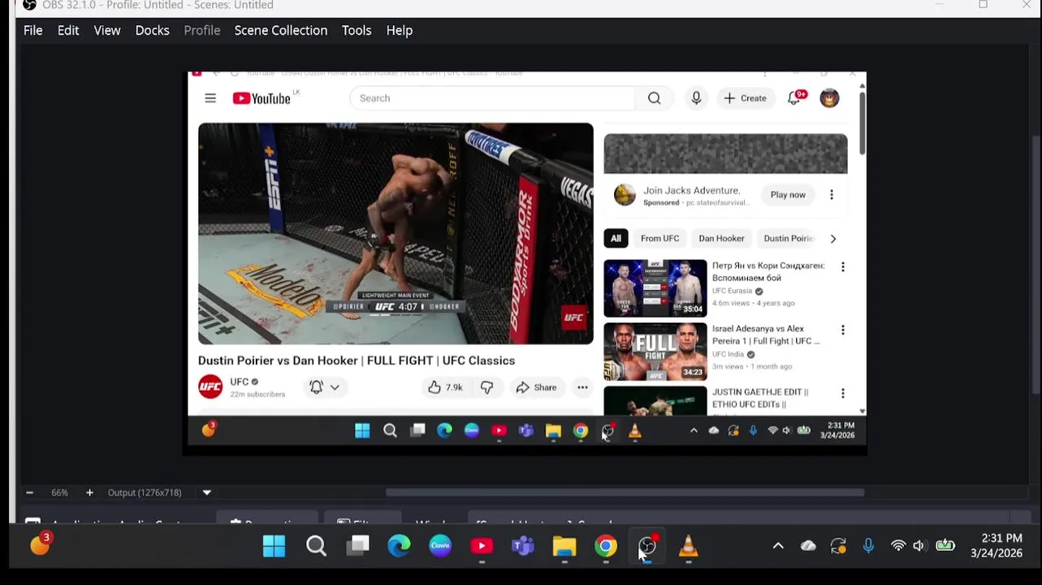Click the Israel Adesanya vs Alex Pereira title
The height and width of the screenshot is (585, 1042).
[766, 335]
